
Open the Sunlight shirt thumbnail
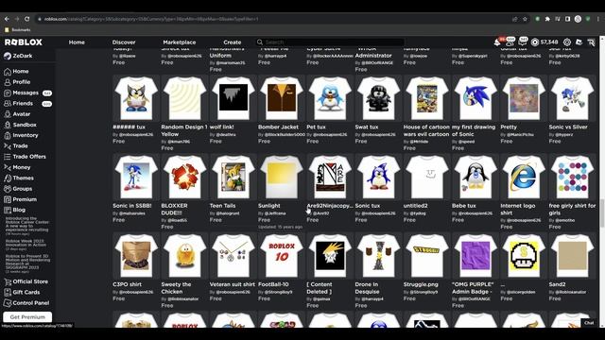point(282,177)
